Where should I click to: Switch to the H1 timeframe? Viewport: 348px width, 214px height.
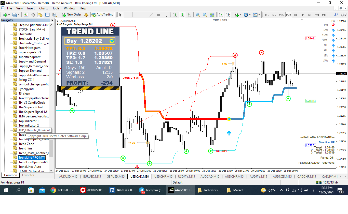click(x=296, y=15)
